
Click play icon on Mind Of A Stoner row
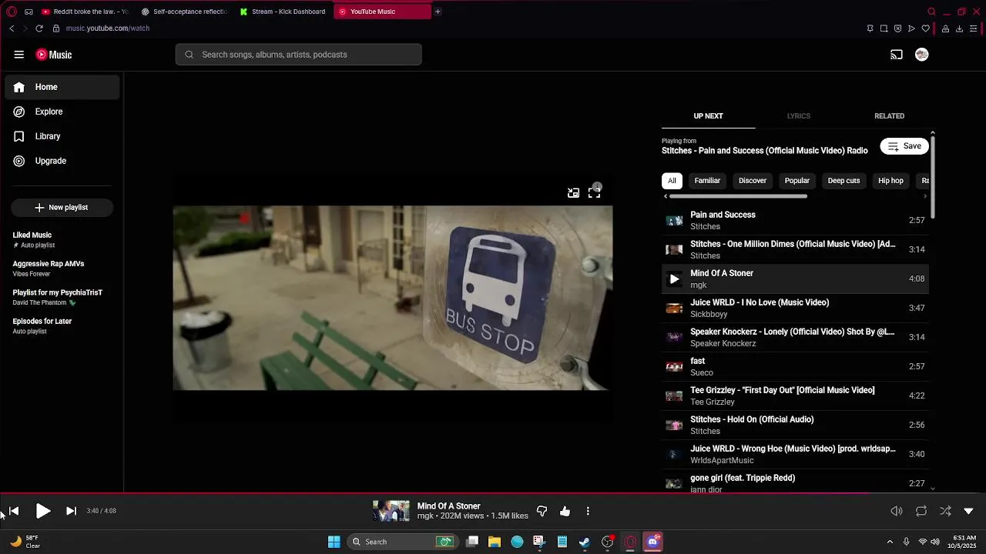click(674, 279)
